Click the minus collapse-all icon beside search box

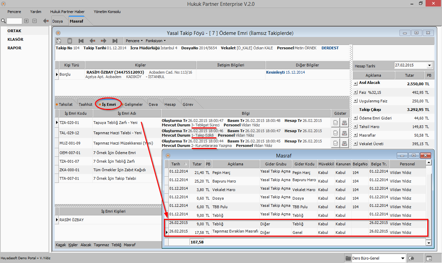35,21
